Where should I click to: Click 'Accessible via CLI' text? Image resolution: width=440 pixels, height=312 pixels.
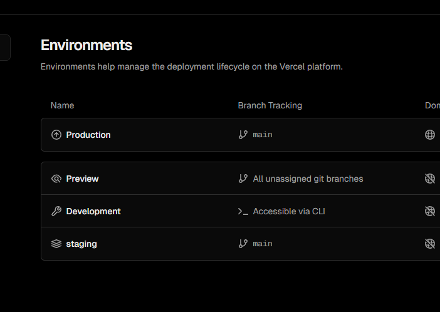click(289, 211)
